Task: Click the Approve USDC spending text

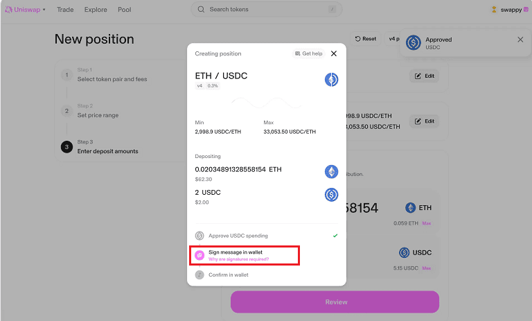Action: click(238, 236)
